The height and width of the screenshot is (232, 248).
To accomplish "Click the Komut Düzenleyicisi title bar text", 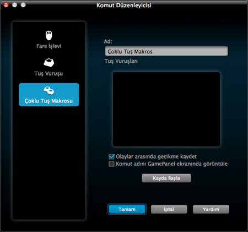I will pos(124,6).
